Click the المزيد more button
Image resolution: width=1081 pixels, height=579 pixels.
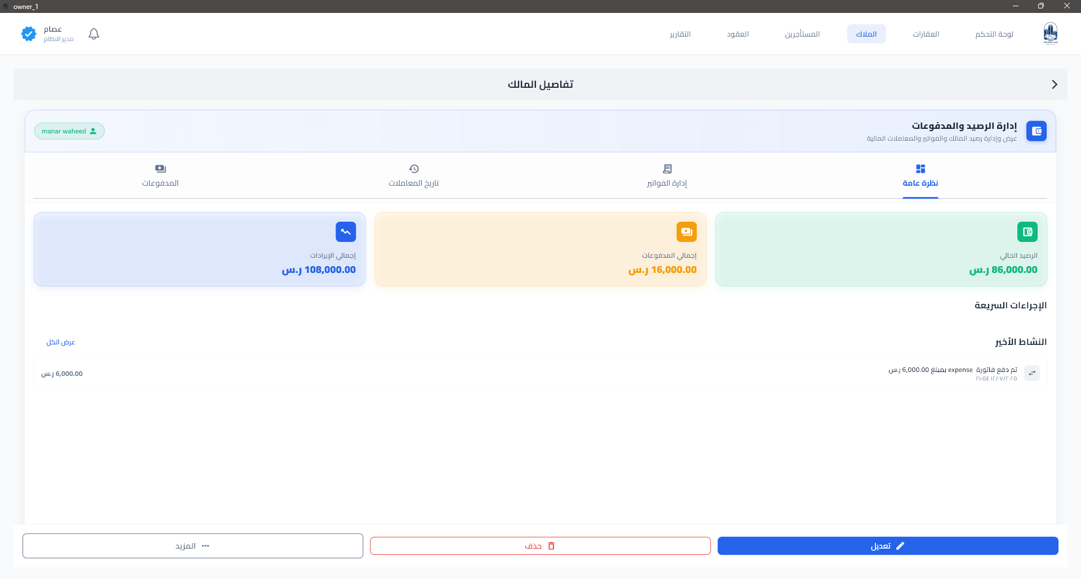[x=193, y=546]
